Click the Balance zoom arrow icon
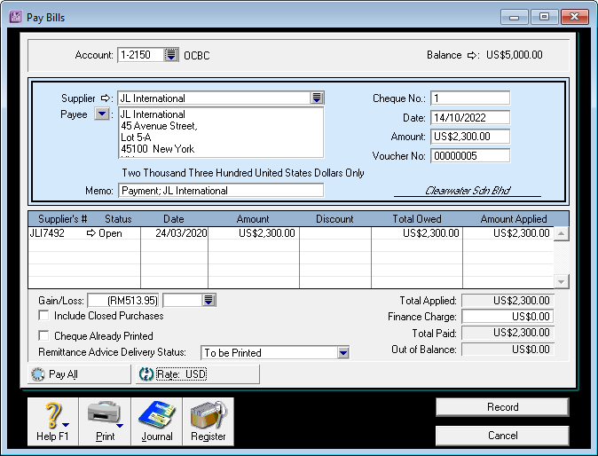This screenshot has height=456, width=598. pyautogui.click(x=473, y=55)
